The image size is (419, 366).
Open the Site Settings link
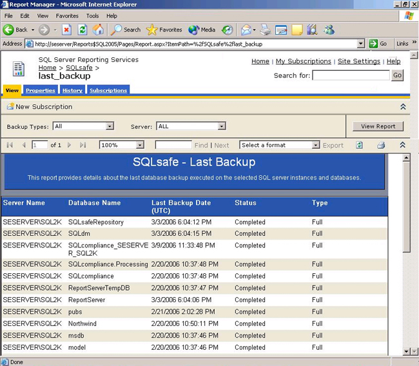point(358,61)
